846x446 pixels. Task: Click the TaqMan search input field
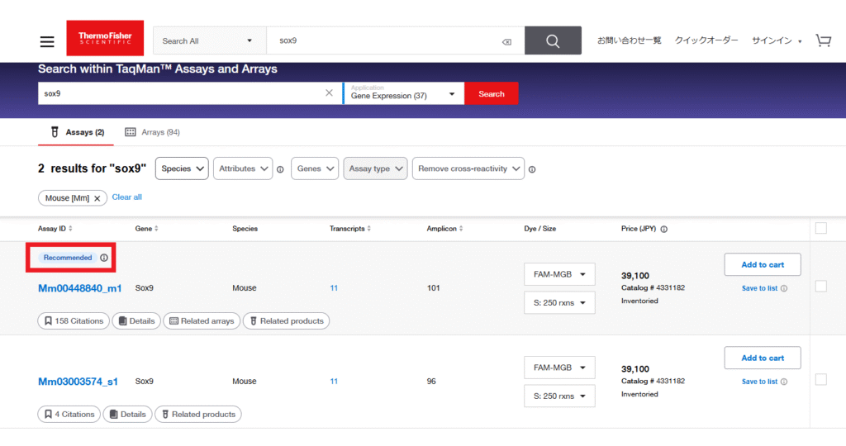tap(182, 93)
